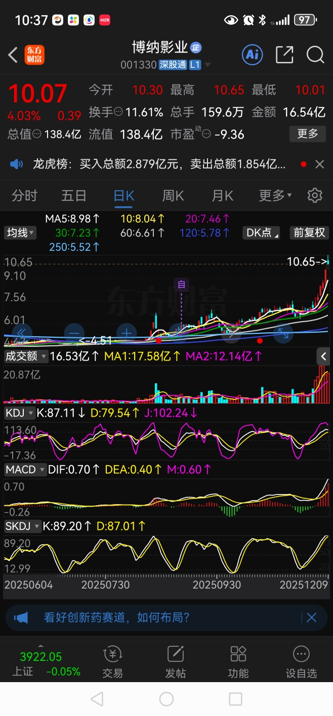Go back with the left arrow
This screenshot has height=716, width=333.
pyautogui.click(x=13, y=55)
